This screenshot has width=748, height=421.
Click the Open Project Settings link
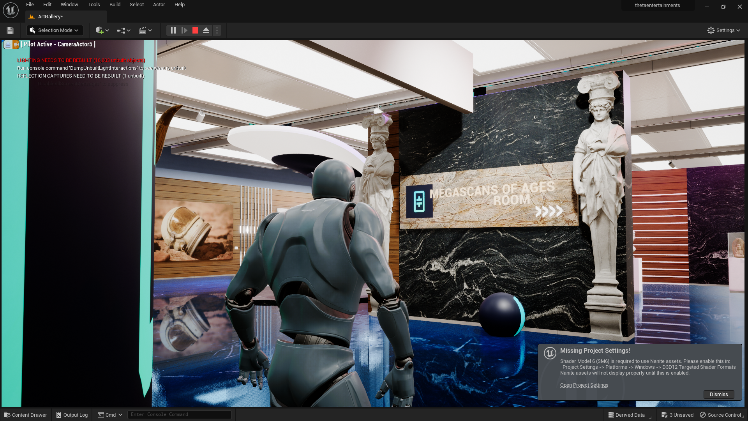tap(584, 385)
